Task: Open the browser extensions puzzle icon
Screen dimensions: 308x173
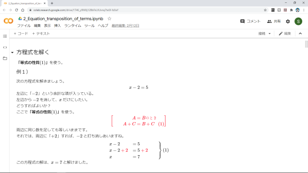Action: coord(291,10)
